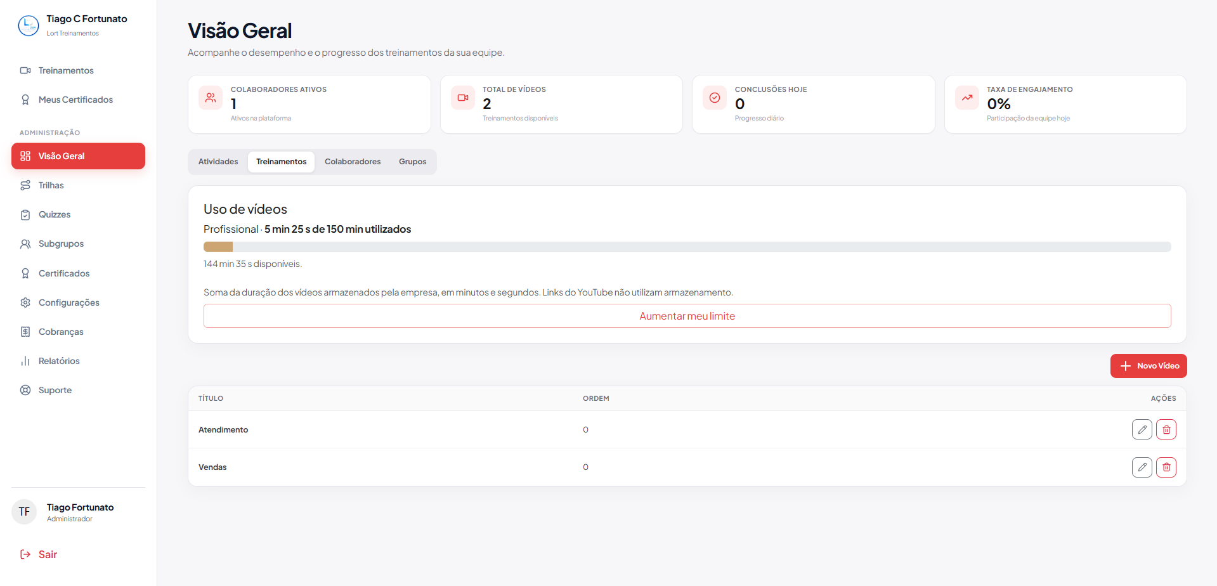Click the Subgrupos people icon
The height and width of the screenshot is (586, 1217).
tap(25, 244)
